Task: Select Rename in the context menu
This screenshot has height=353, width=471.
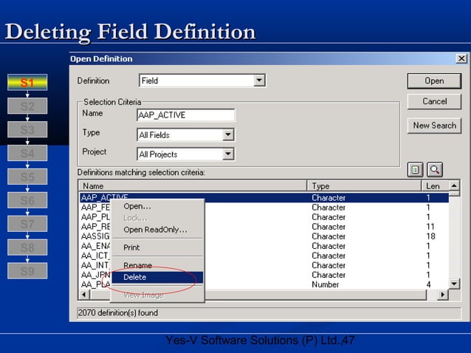Action: click(x=137, y=265)
